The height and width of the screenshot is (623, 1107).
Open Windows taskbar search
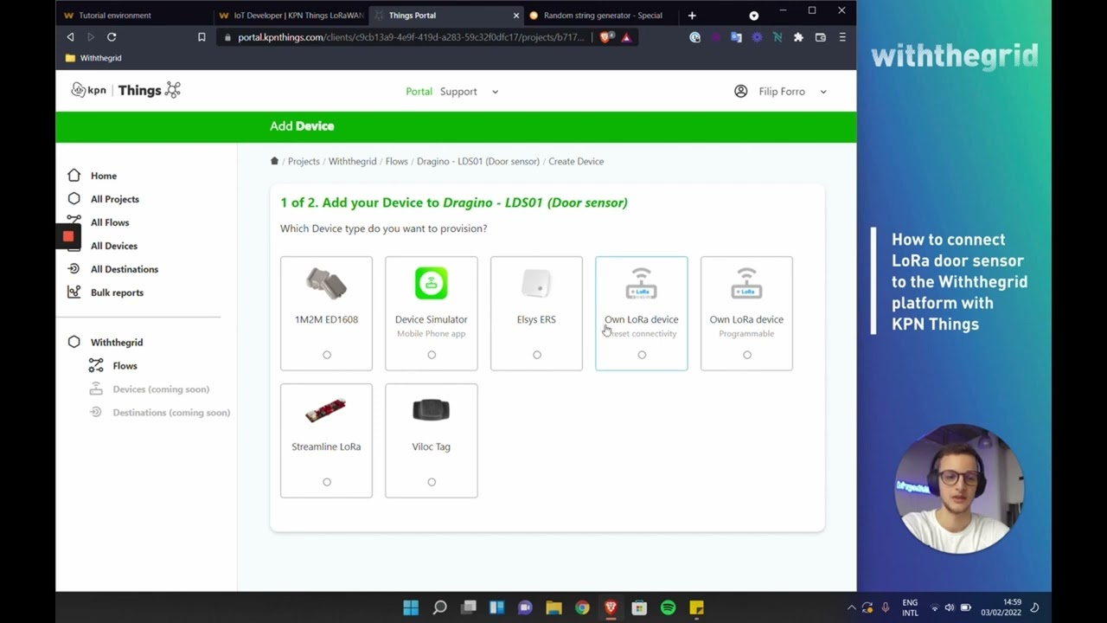439,607
